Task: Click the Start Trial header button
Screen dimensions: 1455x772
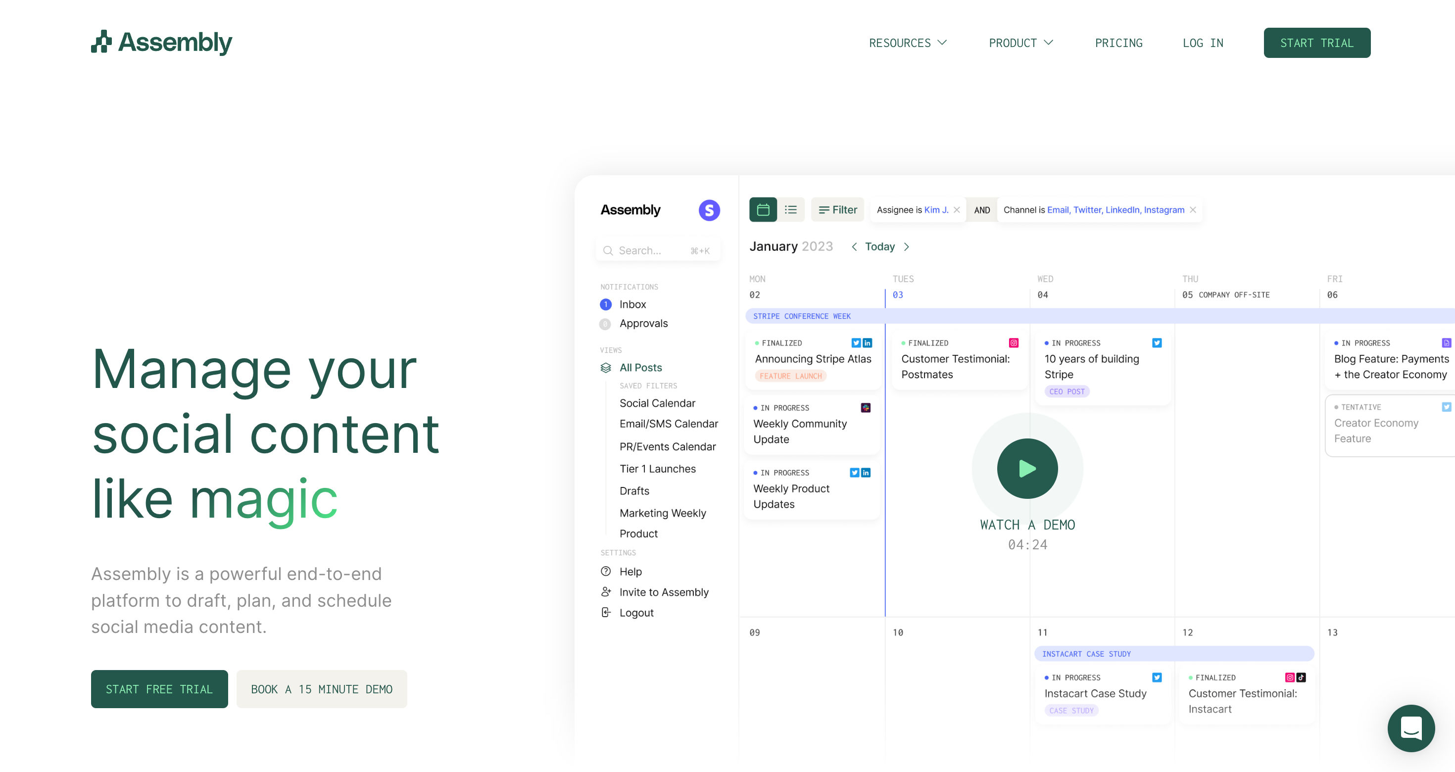Action: pos(1316,43)
